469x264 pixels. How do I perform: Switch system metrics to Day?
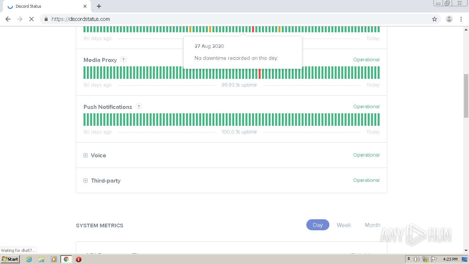click(x=318, y=225)
